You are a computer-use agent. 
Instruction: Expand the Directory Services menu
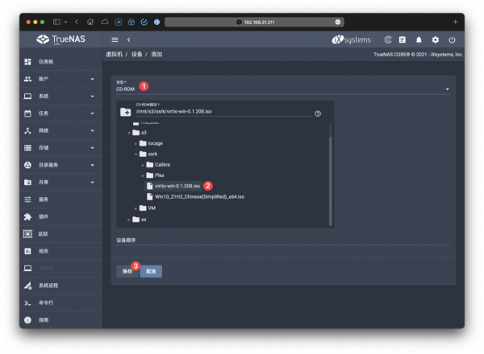[60, 165]
